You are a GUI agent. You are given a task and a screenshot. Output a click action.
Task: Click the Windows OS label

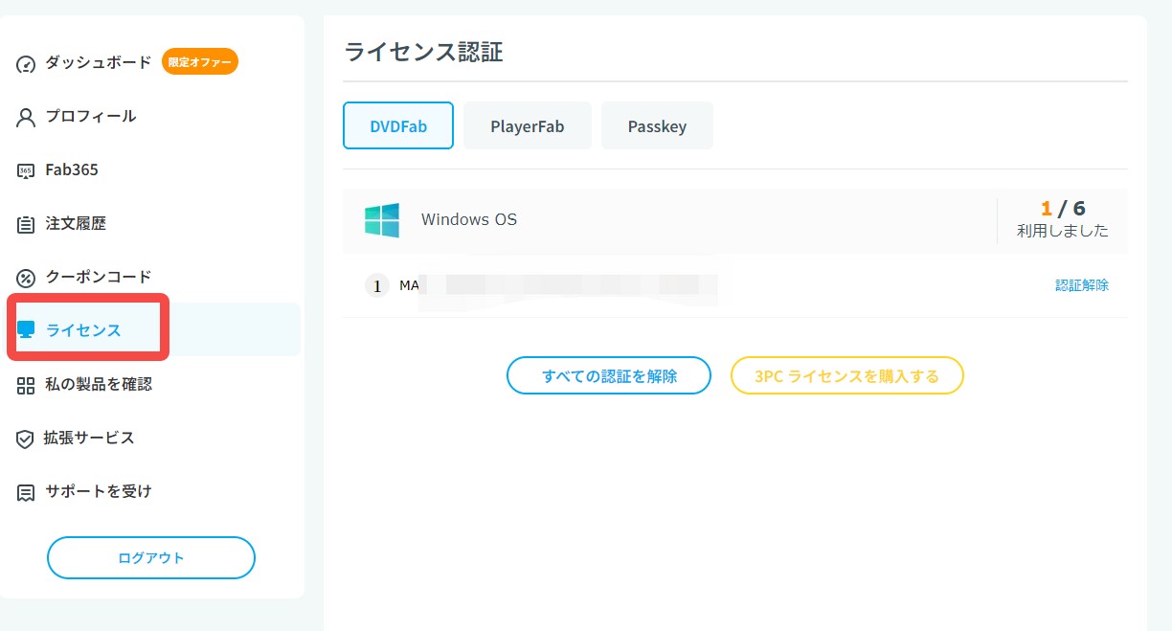469,219
